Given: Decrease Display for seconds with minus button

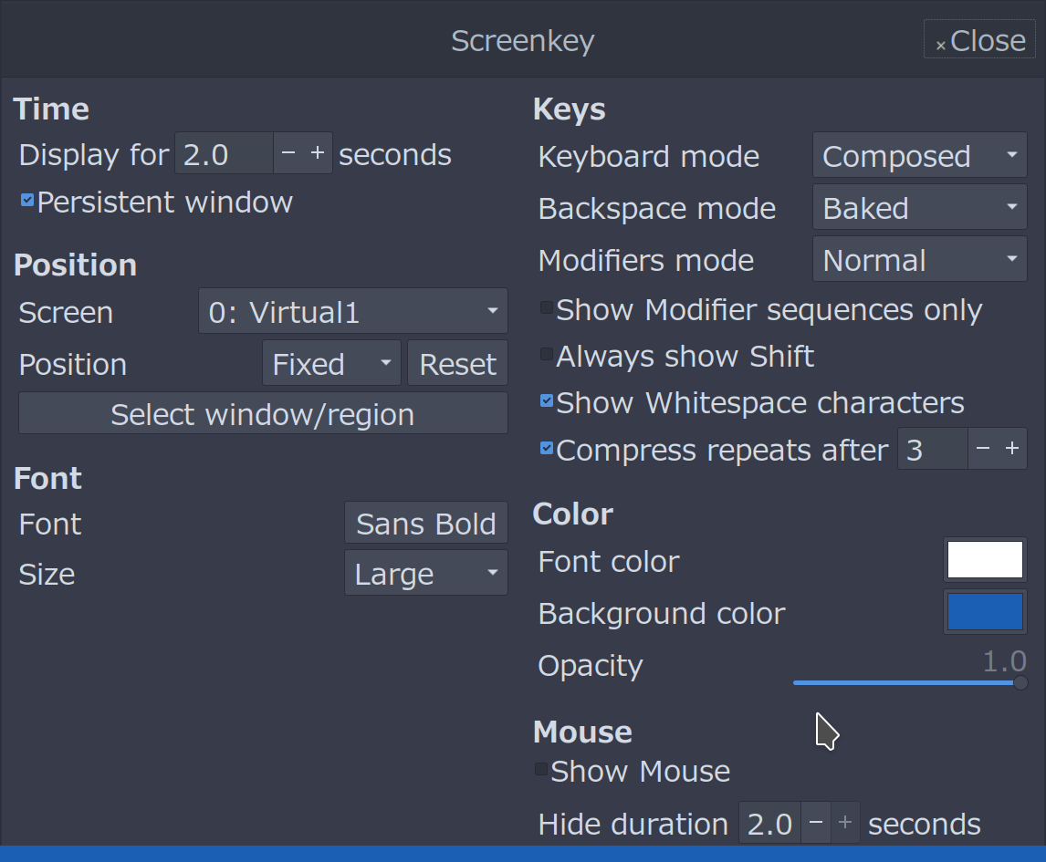Looking at the screenshot, I should pyautogui.click(x=288, y=153).
